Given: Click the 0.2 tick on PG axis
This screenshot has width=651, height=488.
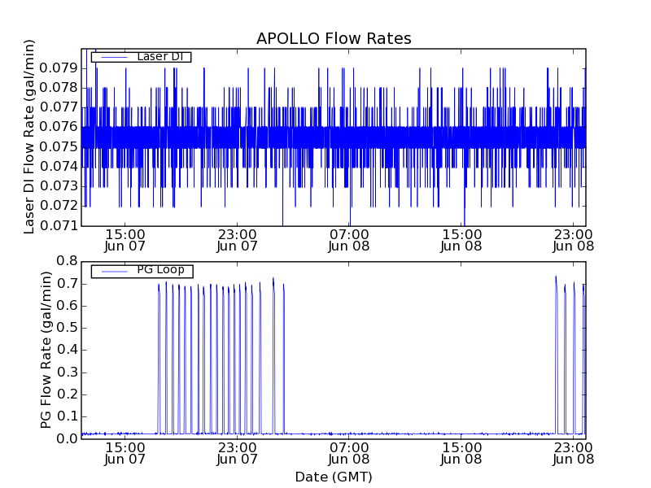Looking at the screenshot, I should click(x=68, y=394).
